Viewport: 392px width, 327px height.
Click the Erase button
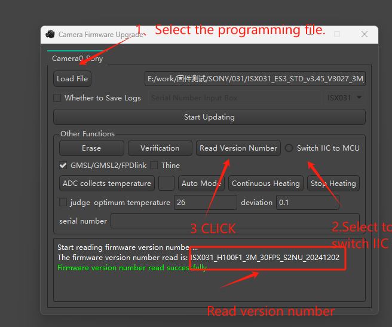(x=91, y=148)
